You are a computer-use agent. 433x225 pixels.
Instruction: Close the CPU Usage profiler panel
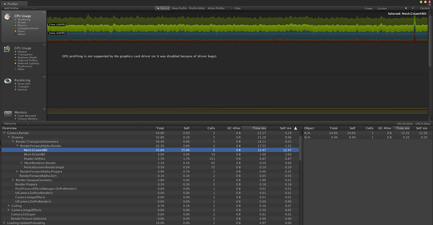point(44,13)
